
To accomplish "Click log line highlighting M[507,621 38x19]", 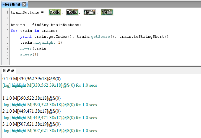I will 50,131.
